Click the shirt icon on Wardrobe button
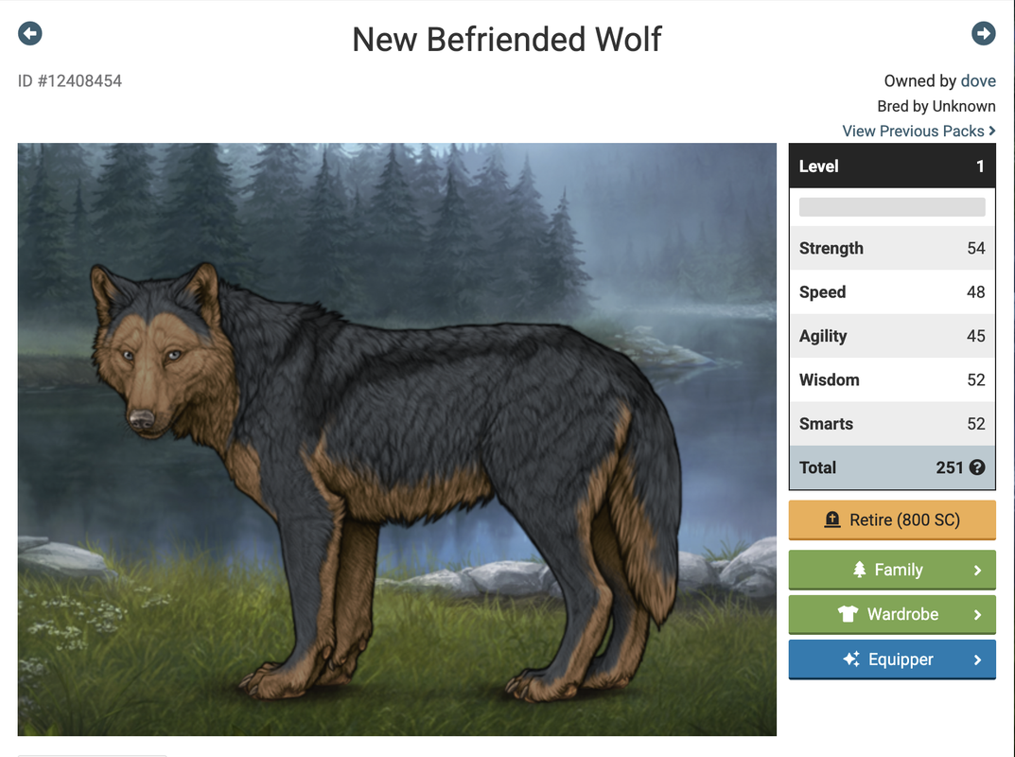Screen dimensions: 1015x757 pyautogui.click(x=848, y=614)
